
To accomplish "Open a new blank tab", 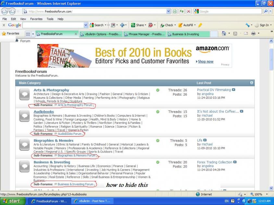I will 214,34.
